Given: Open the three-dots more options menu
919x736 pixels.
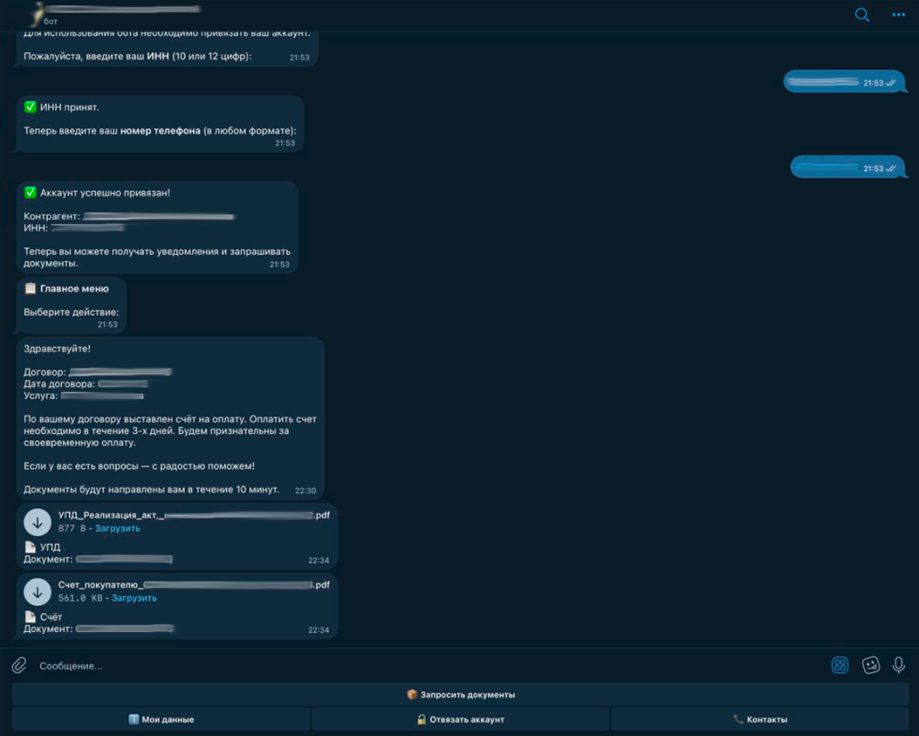Looking at the screenshot, I should coord(898,14).
